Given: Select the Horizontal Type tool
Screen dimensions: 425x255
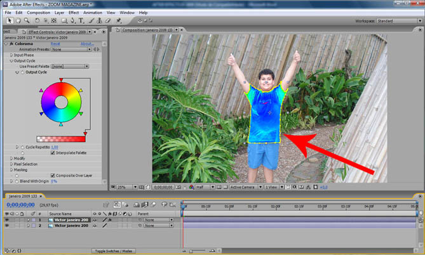Looking at the screenshot, I should (81, 20).
